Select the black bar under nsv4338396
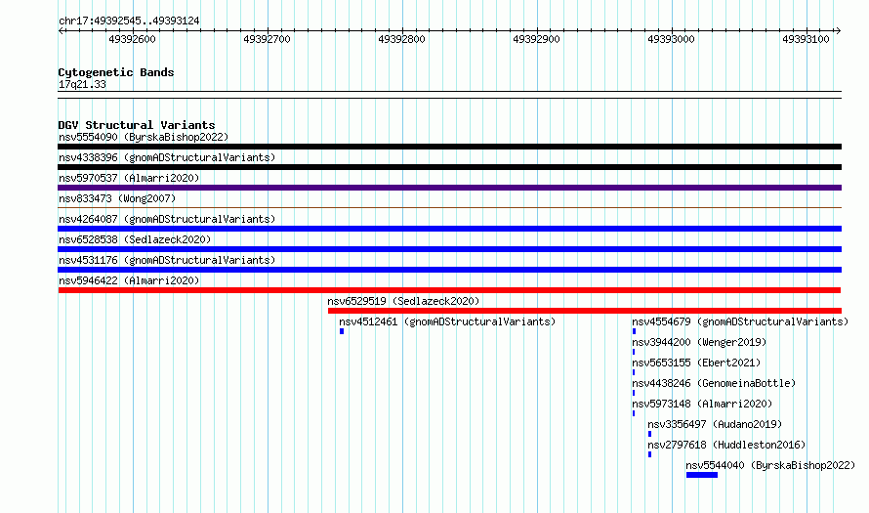The height and width of the screenshot is (513, 869). (449, 167)
